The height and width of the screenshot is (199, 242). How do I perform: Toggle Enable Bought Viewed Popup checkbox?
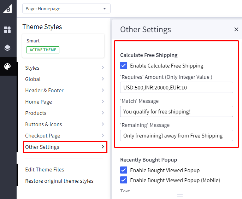[124, 170]
